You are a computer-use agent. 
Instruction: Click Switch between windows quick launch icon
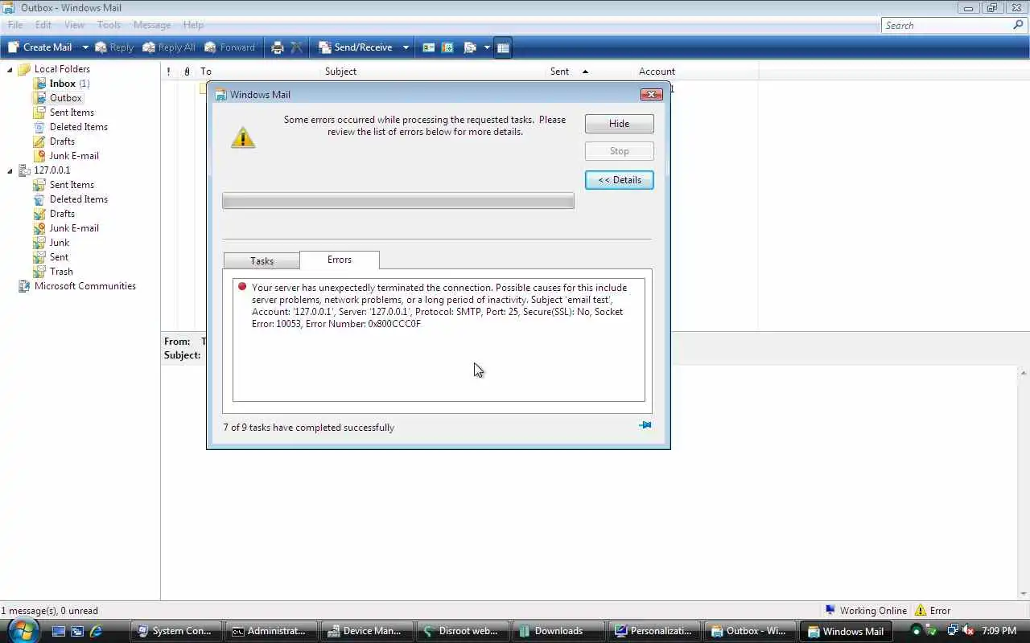coord(77,631)
